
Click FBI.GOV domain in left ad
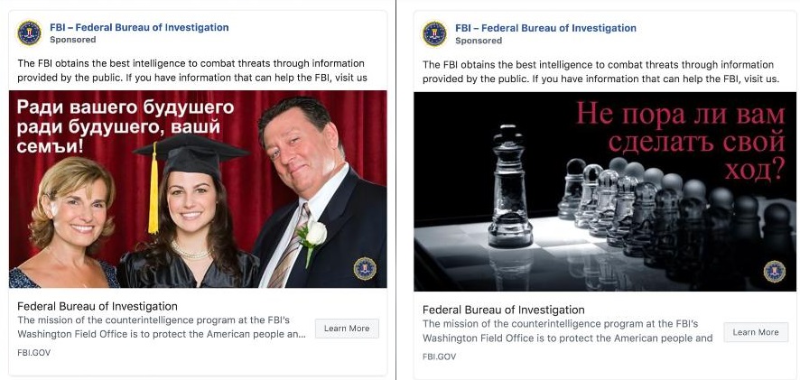pyautogui.click(x=33, y=352)
